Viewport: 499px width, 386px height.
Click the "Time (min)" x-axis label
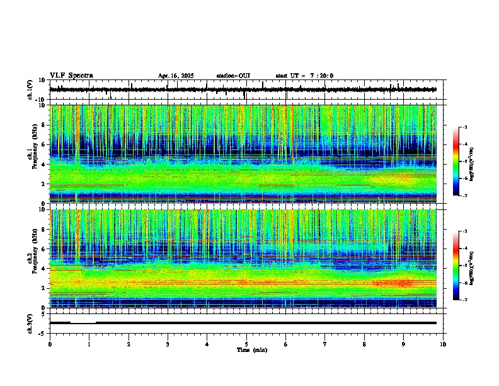(252, 350)
